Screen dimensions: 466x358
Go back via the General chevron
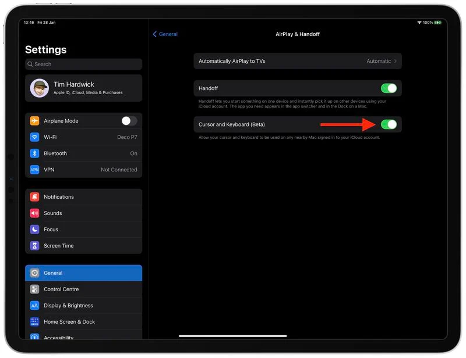pyautogui.click(x=154, y=34)
